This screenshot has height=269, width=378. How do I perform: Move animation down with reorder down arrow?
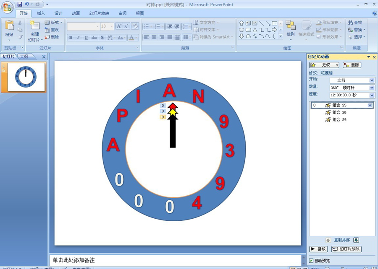[x=356, y=240]
